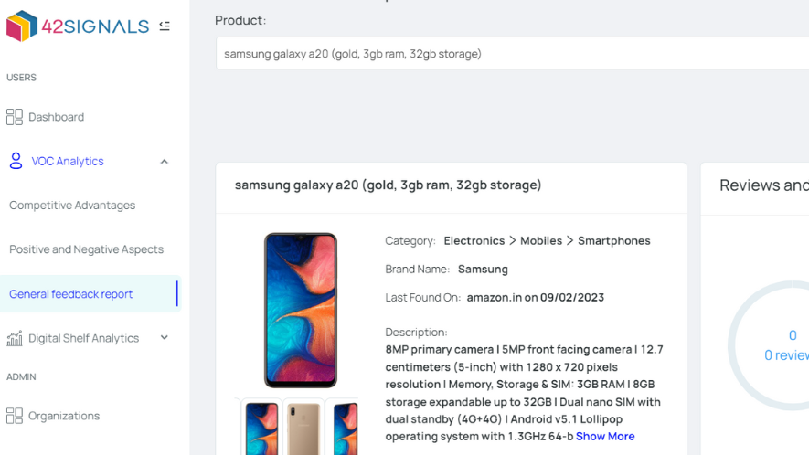Click the main Samsung Galaxy A20 image
Viewport: 809px width, 455px height.
[301, 310]
